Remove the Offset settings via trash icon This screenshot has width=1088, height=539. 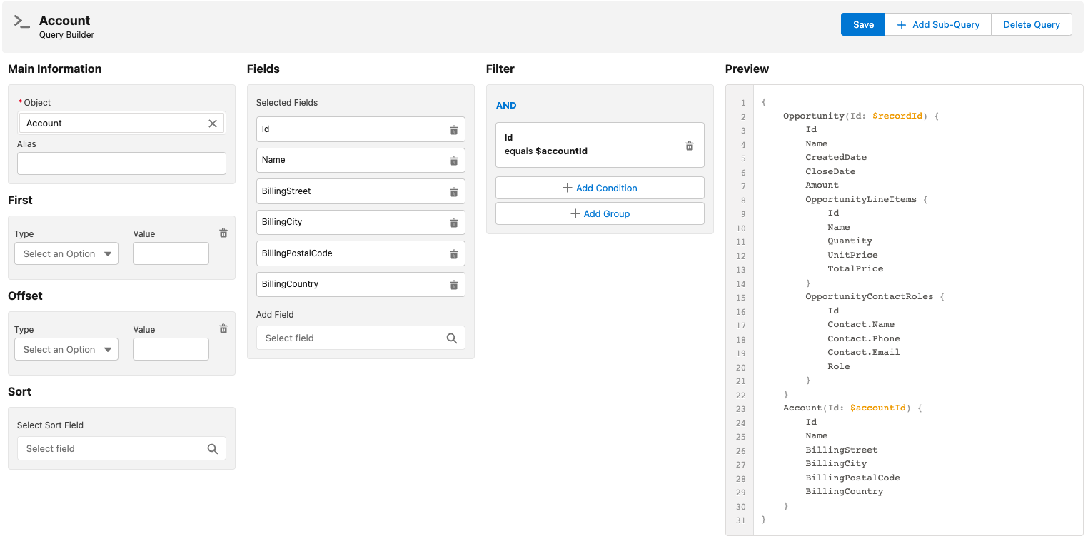click(223, 328)
